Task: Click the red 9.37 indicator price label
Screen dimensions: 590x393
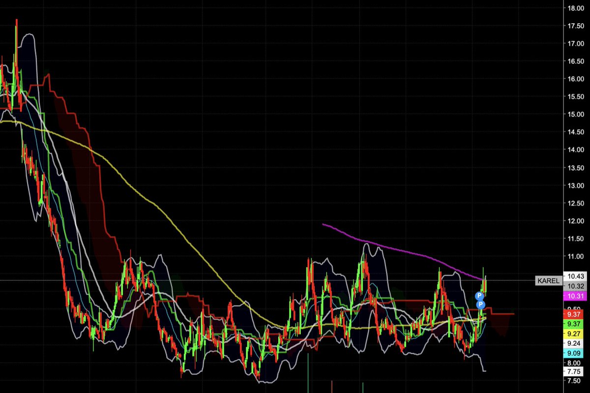Action: [x=574, y=315]
